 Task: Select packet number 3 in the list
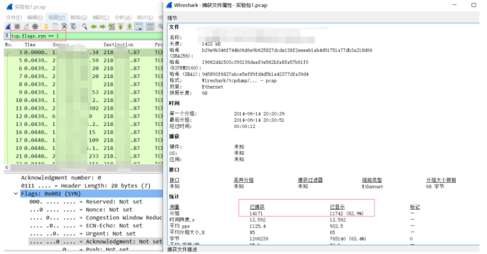[x=83, y=52]
